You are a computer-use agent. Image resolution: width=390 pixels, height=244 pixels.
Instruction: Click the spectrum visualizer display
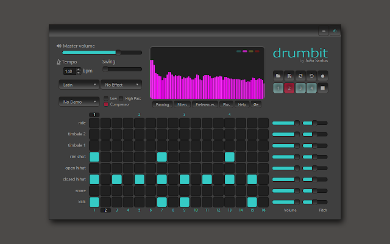(207, 73)
